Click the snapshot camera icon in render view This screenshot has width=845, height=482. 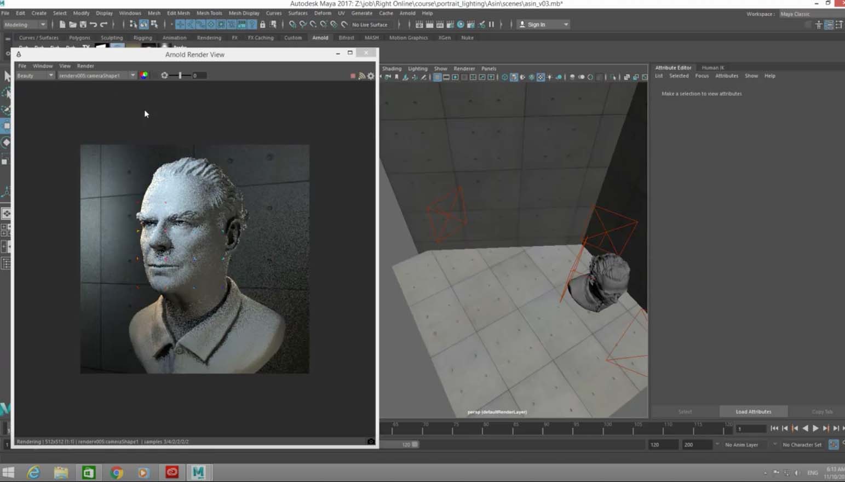(371, 441)
